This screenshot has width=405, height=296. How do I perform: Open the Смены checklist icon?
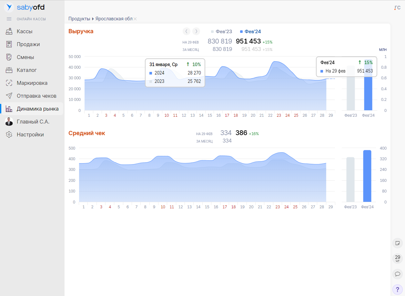[x=9, y=57]
